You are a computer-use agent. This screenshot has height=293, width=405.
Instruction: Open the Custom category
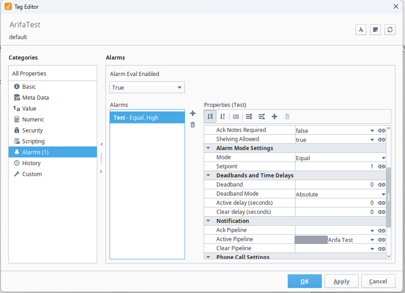(x=53, y=174)
